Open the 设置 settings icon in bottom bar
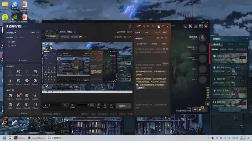 pos(112,105)
